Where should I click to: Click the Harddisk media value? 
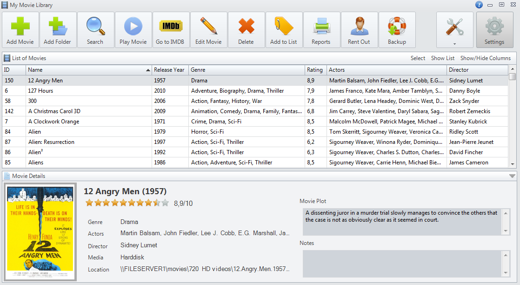[x=132, y=258]
